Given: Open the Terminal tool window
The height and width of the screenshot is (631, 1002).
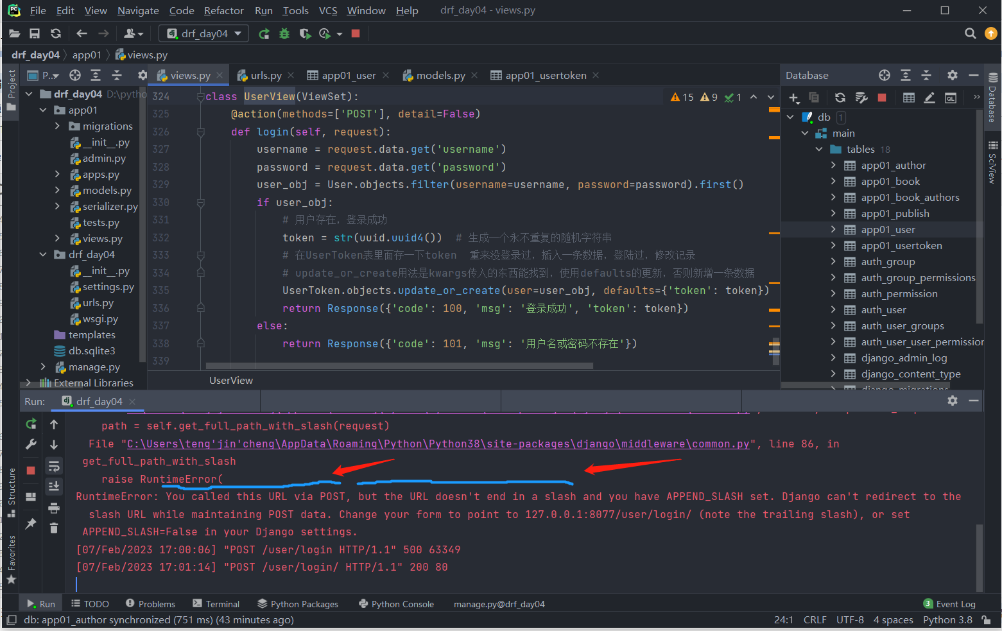Looking at the screenshot, I should (x=216, y=604).
